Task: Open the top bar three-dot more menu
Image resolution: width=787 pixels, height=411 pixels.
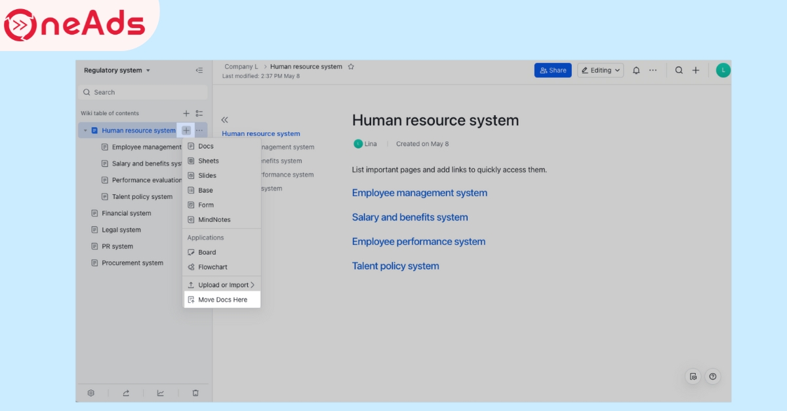Action: click(653, 71)
